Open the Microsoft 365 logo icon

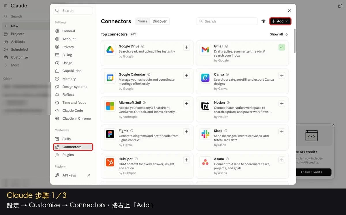[110, 106]
